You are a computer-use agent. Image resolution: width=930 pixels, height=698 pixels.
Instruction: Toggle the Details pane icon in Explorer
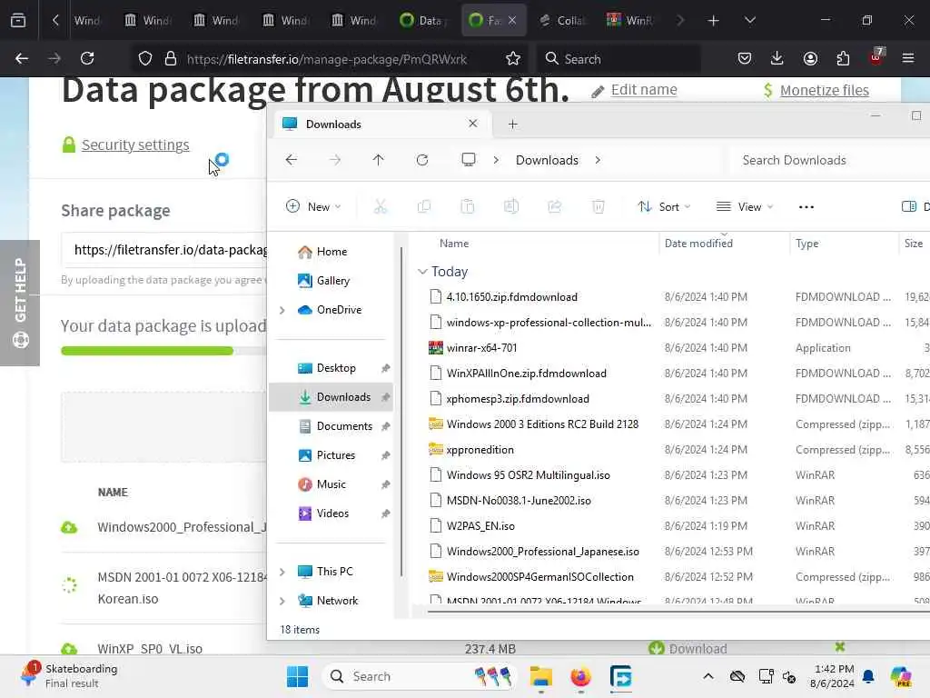908,206
